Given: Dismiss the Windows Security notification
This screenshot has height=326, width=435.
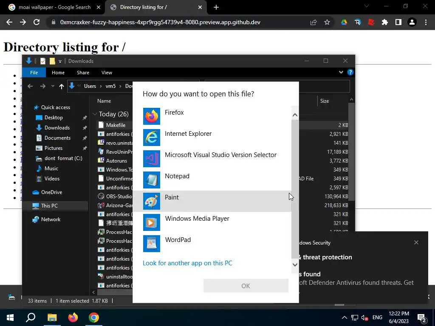Looking at the screenshot, I should [416, 242].
